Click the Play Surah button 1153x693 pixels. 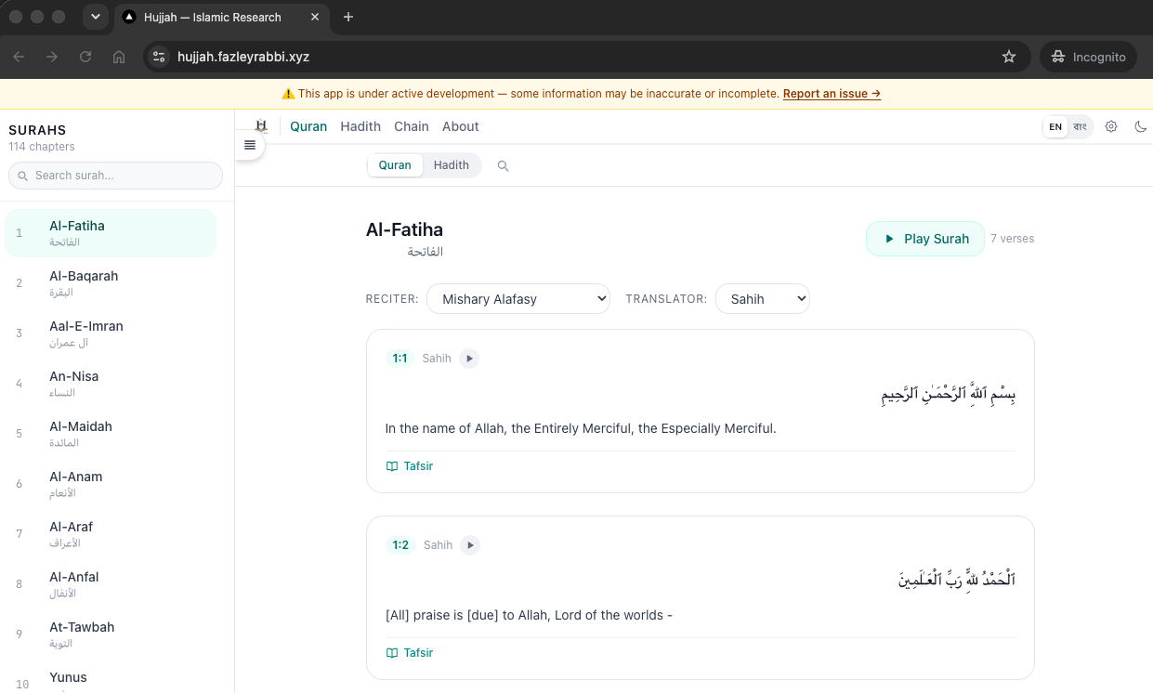[x=925, y=239]
